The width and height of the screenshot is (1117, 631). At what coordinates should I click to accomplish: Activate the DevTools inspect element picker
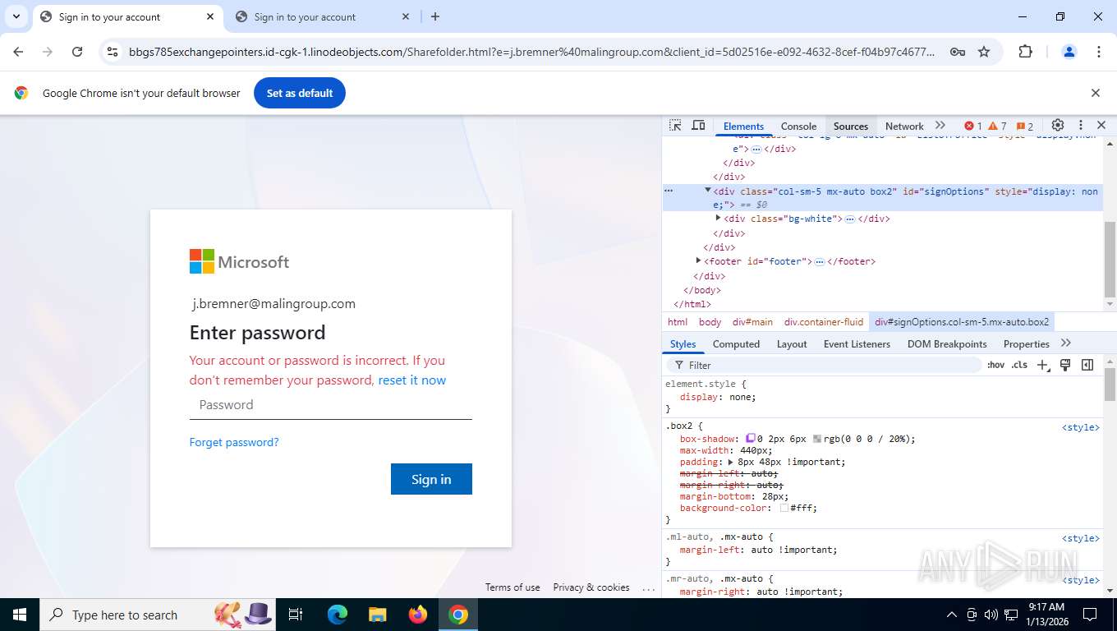click(x=675, y=126)
